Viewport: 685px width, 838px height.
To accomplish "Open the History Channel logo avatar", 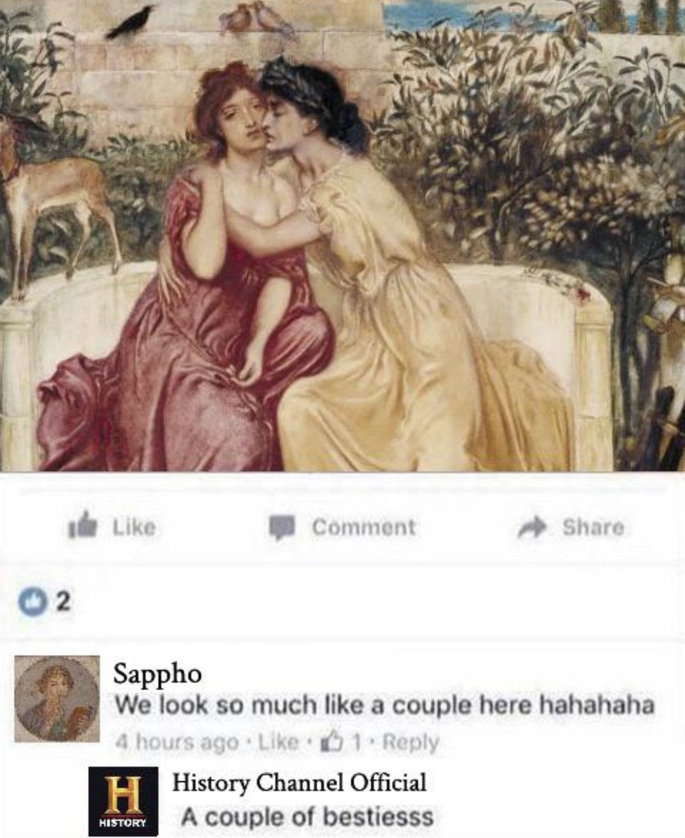I will 123,801.
